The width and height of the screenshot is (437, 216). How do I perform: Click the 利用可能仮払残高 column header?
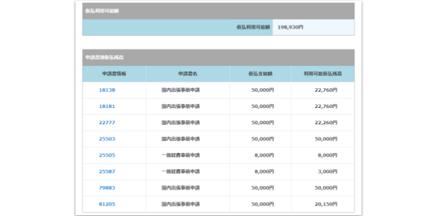323,74
